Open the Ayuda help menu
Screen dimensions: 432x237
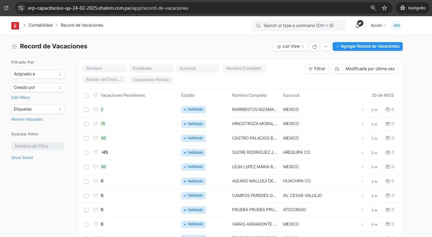pyautogui.click(x=378, y=26)
